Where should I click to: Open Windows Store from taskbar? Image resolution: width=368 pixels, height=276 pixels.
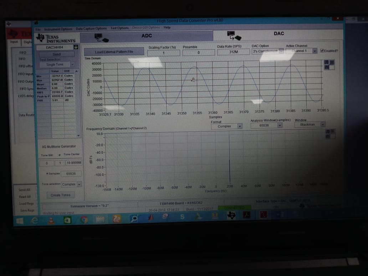tap(67, 220)
